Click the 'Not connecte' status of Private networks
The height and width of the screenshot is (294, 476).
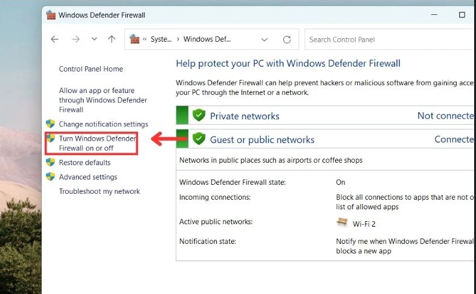(x=446, y=116)
